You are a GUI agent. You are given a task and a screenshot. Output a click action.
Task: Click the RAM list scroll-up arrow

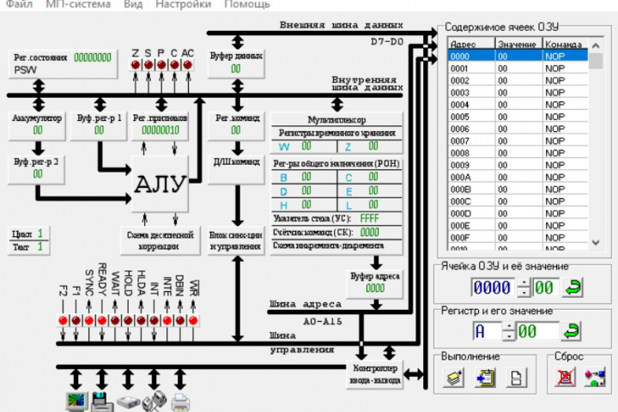pyautogui.click(x=596, y=45)
